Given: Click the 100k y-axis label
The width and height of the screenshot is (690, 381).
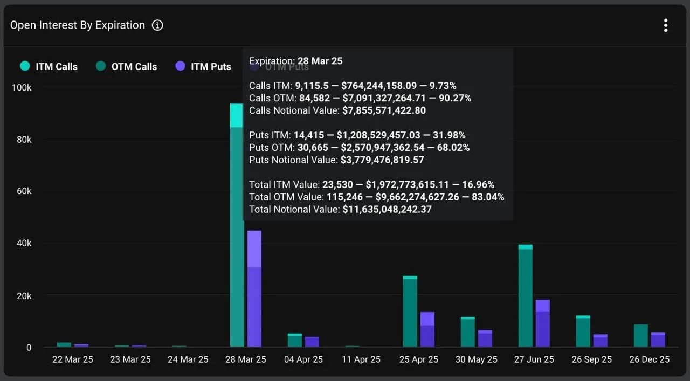Looking at the screenshot, I should (x=22, y=87).
